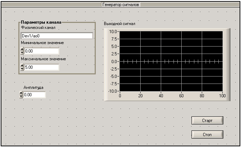Click the Минимальное значение label

pyautogui.click(x=42, y=43)
